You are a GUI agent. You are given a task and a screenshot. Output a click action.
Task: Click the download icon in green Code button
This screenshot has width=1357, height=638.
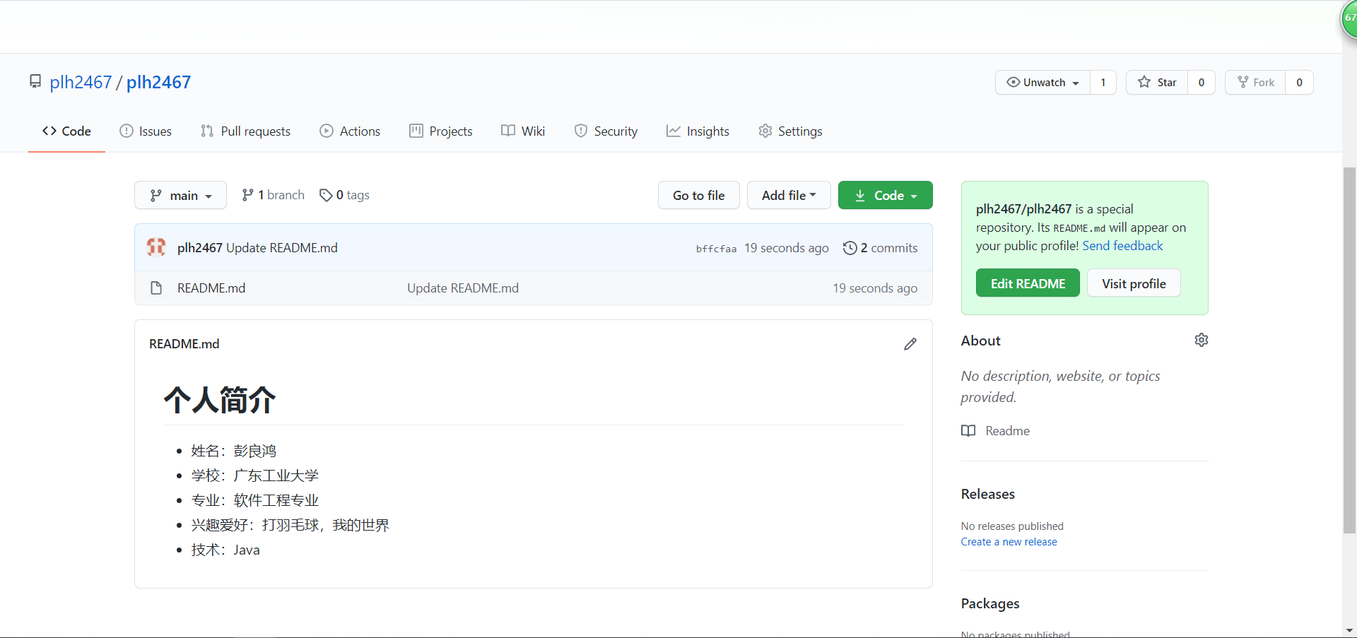click(x=860, y=196)
